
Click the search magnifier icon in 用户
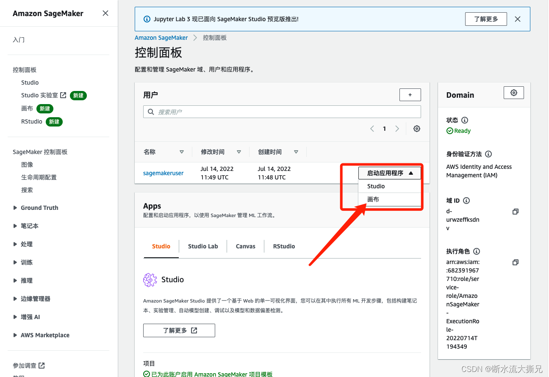click(151, 112)
